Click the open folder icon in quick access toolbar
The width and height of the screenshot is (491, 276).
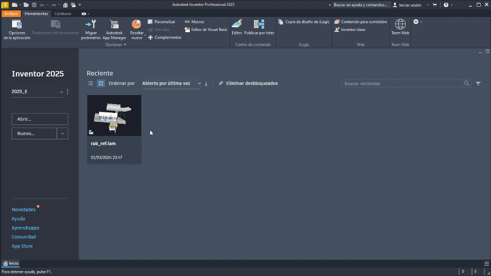coord(26,5)
